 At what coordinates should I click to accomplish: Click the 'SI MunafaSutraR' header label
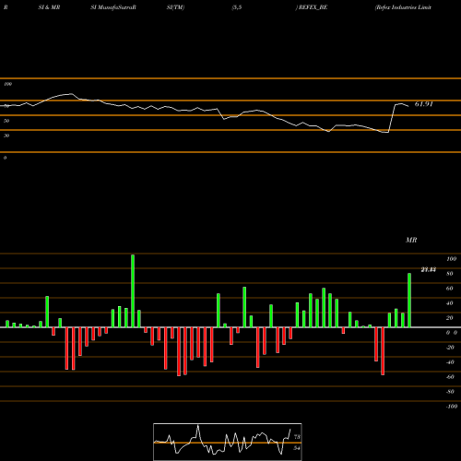[x=113, y=7]
